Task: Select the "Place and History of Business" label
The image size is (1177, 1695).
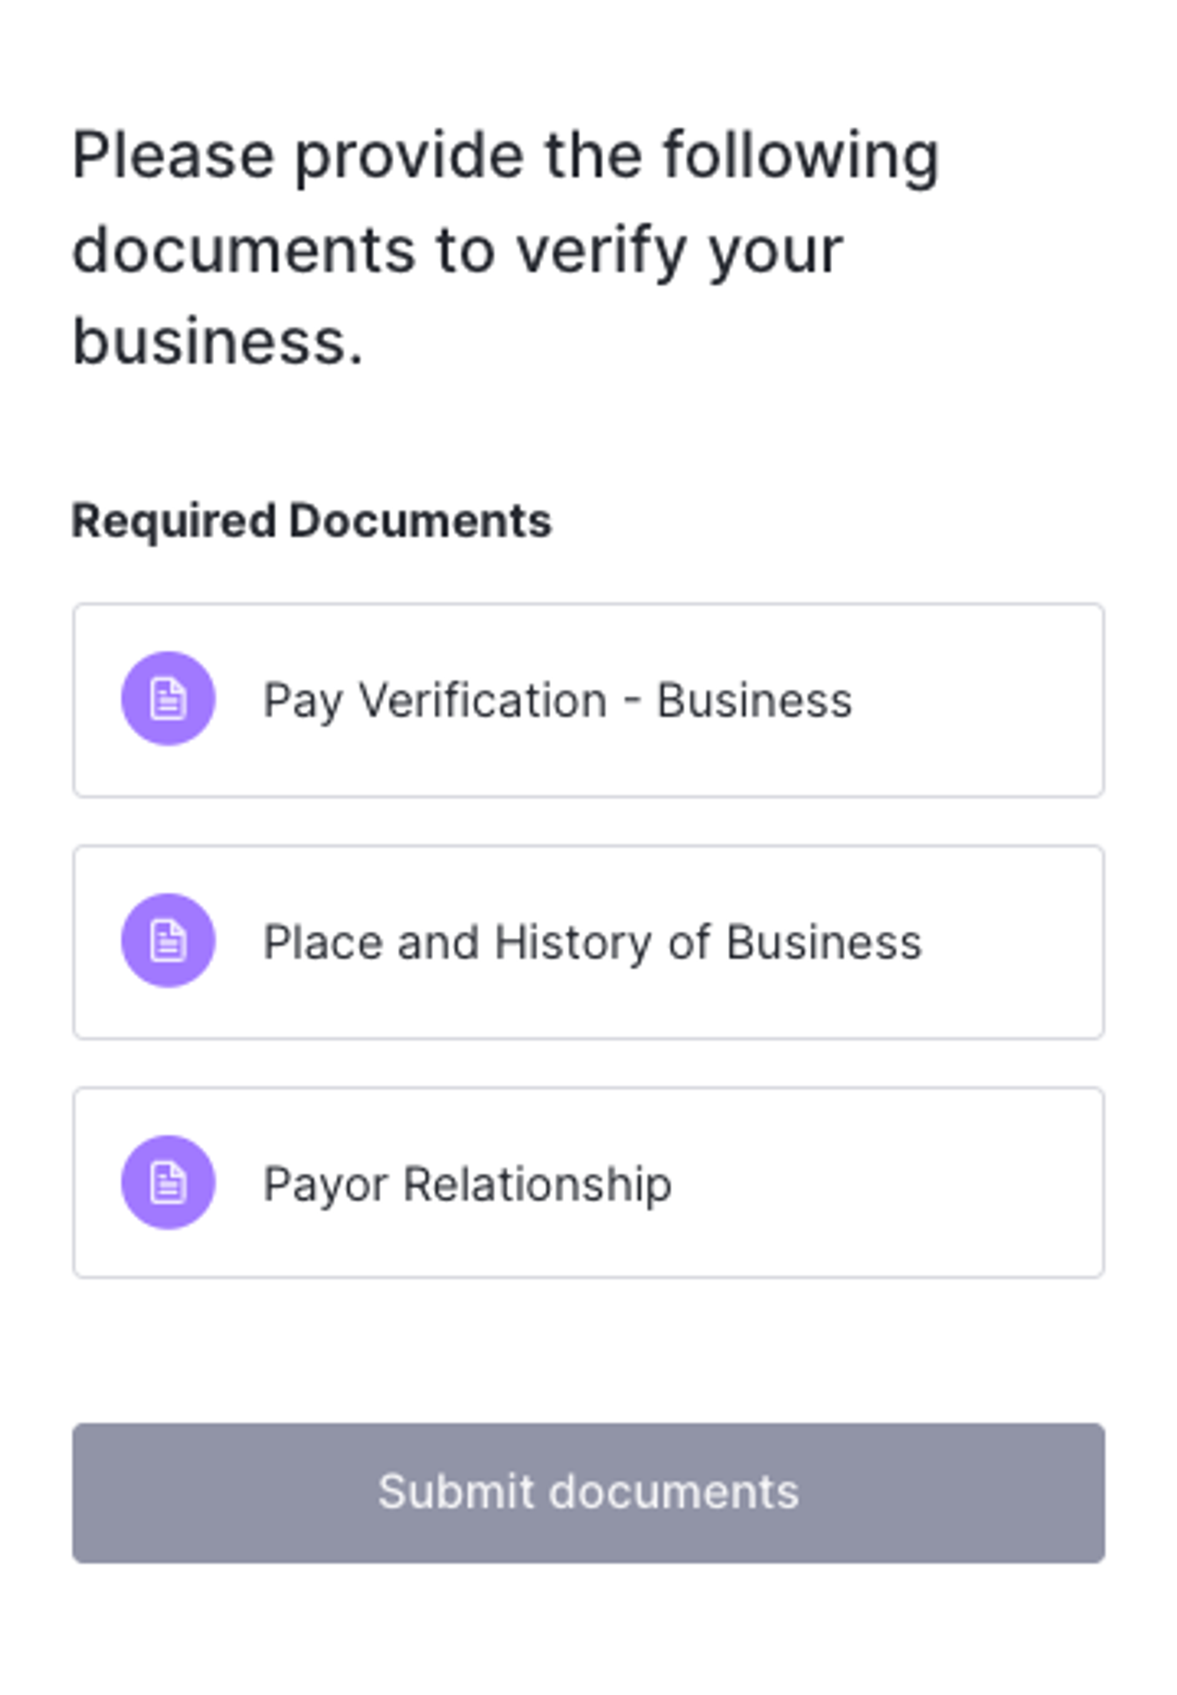Action: pos(592,942)
